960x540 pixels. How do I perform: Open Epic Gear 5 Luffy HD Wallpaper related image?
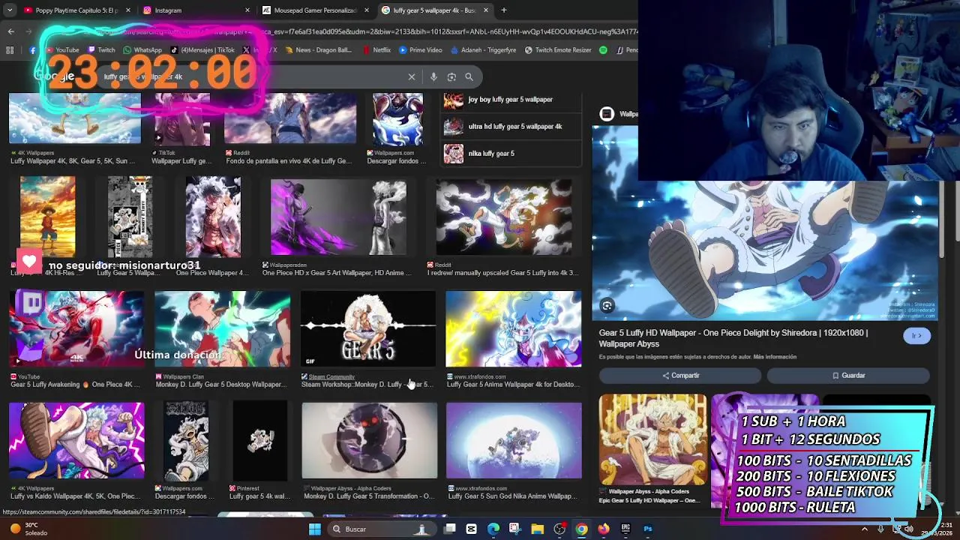652,439
